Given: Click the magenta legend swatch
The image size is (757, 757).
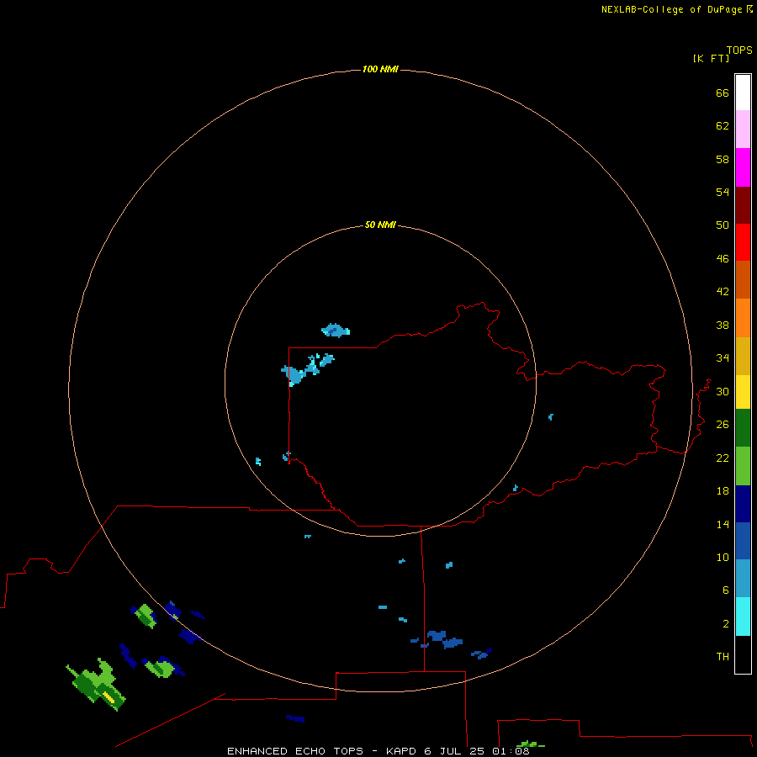Looking at the screenshot, I should [743, 167].
